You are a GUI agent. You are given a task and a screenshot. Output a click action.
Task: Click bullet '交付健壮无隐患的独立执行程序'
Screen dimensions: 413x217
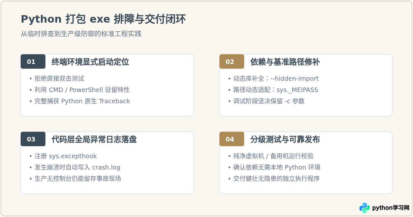click(x=277, y=179)
